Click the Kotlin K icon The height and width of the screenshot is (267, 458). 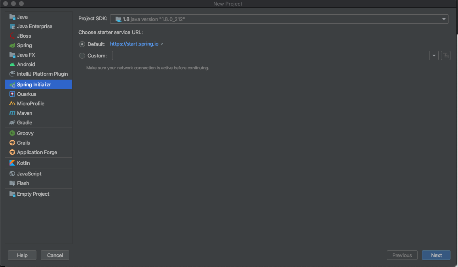tap(12, 163)
